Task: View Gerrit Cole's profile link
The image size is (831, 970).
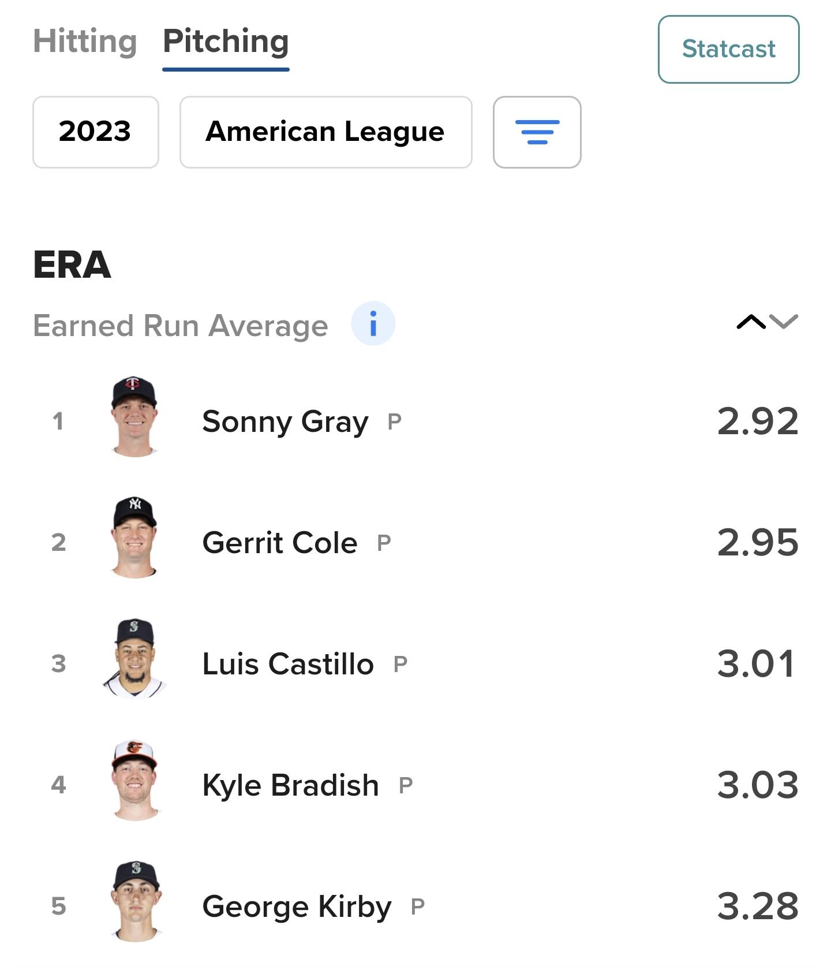Action: pyautogui.click(x=280, y=543)
